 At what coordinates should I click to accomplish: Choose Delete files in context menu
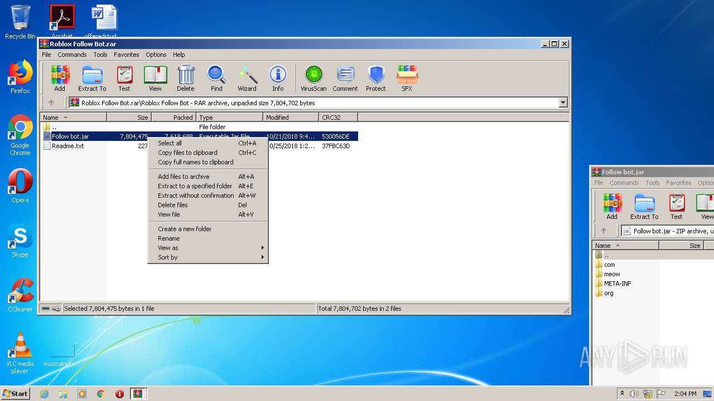[208, 205]
